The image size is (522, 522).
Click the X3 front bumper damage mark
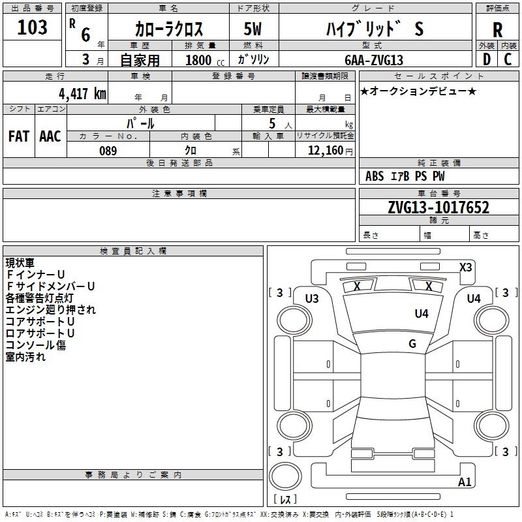coord(465,268)
